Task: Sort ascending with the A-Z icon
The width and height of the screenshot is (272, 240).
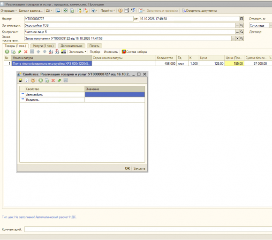Action: tap(51, 52)
